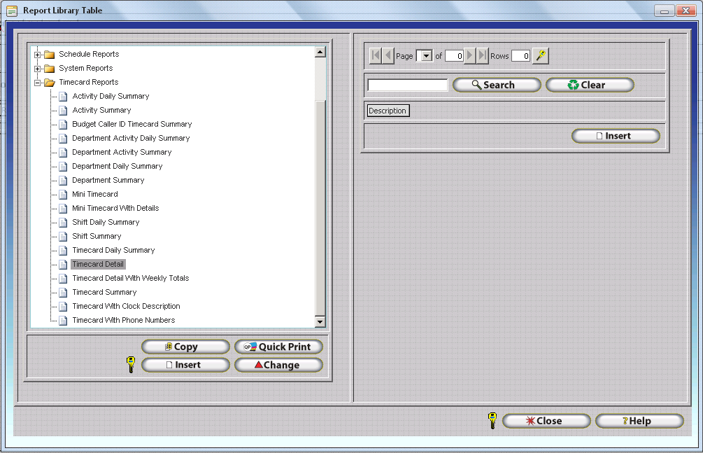This screenshot has height=453, width=703.
Task: Click the Clear button
Action: coord(590,85)
